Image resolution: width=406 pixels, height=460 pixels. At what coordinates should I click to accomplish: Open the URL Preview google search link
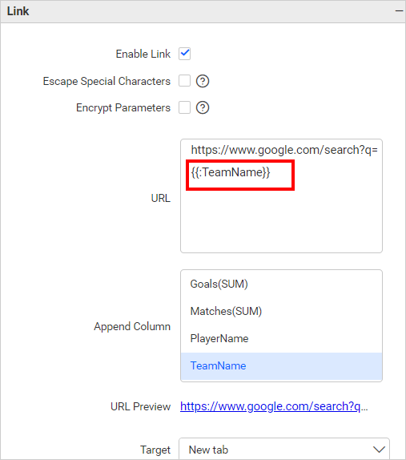(274, 406)
